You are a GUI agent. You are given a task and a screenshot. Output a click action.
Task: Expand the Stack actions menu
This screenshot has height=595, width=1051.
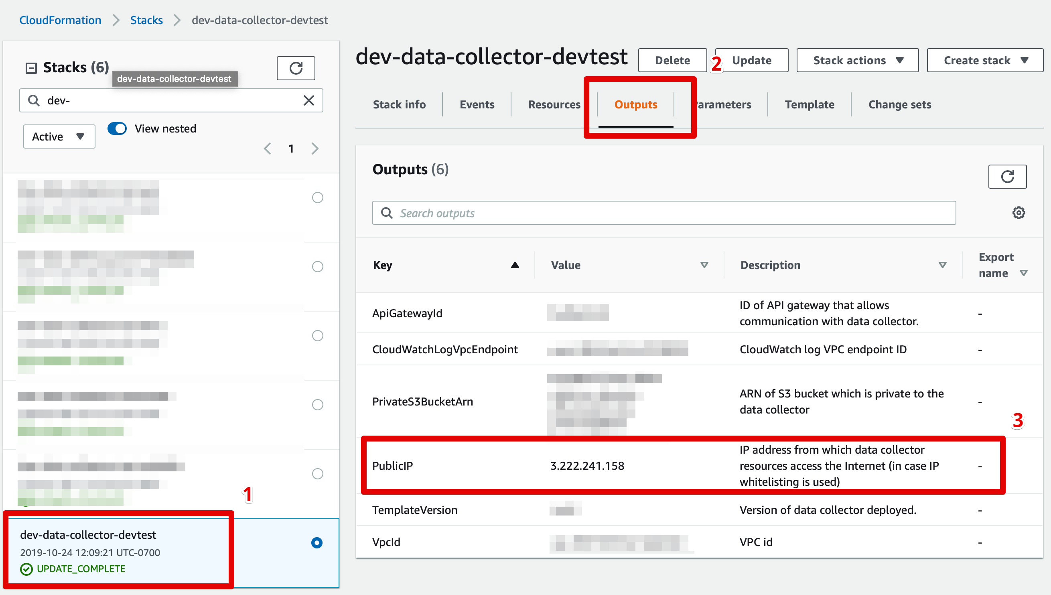(857, 61)
